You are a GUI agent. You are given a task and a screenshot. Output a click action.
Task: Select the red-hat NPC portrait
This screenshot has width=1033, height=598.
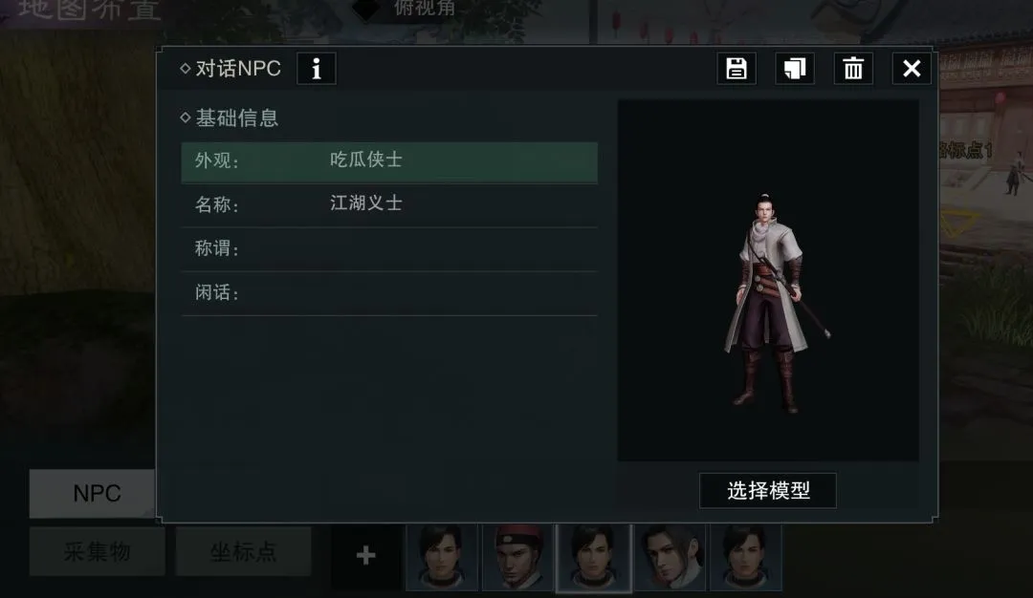click(x=517, y=557)
